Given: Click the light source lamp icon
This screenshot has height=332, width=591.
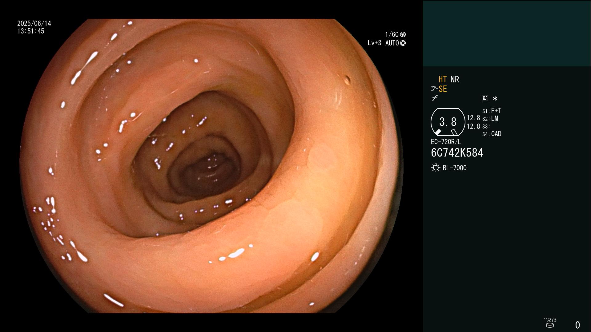Looking at the screenshot, I should tap(436, 168).
